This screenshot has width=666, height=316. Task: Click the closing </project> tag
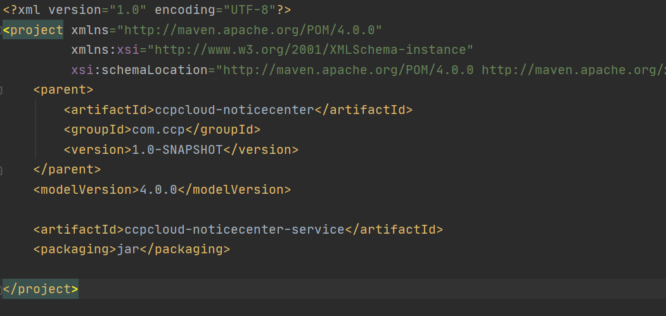(x=41, y=289)
